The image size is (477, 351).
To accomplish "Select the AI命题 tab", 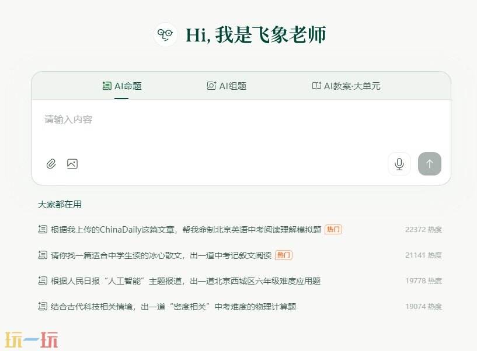I will (x=121, y=86).
